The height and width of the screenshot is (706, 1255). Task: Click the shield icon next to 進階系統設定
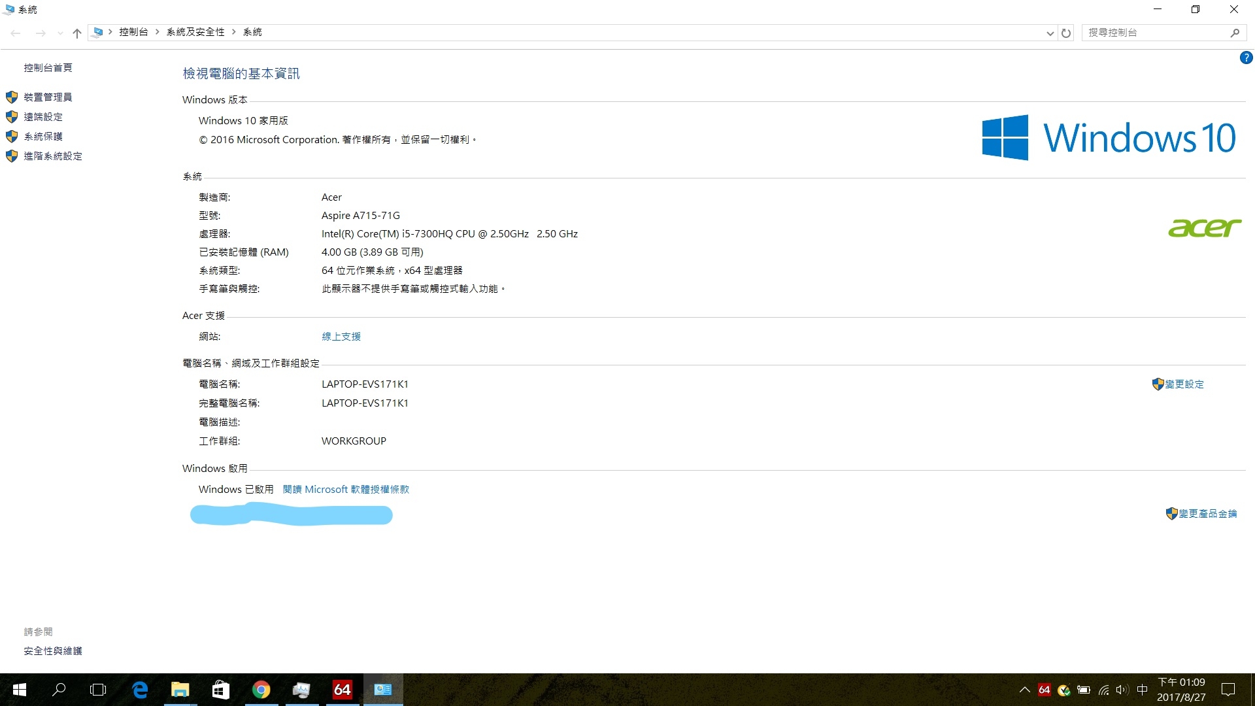click(12, 156)
